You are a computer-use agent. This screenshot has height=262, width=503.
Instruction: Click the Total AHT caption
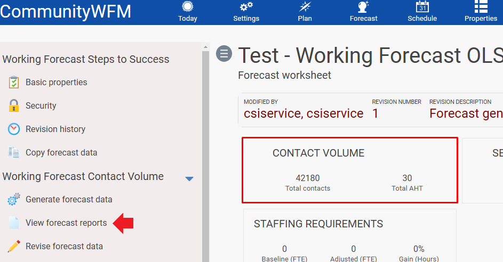click(x=407, y=189)
